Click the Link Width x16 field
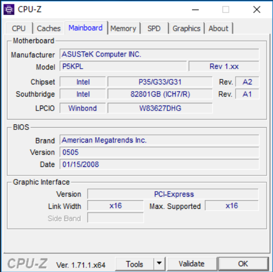This screenshot has width=273, height=272. pyautogui.click(x=115, y=206)
